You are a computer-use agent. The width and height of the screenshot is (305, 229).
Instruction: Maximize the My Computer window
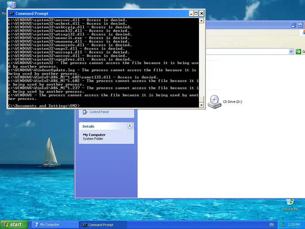(300, 25)
